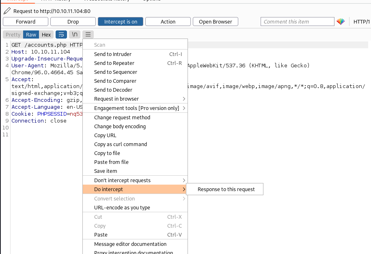This screenshot has width=371, height=254.
Task: Choose Send to Repeater from context menu
Action: (114, 63)
